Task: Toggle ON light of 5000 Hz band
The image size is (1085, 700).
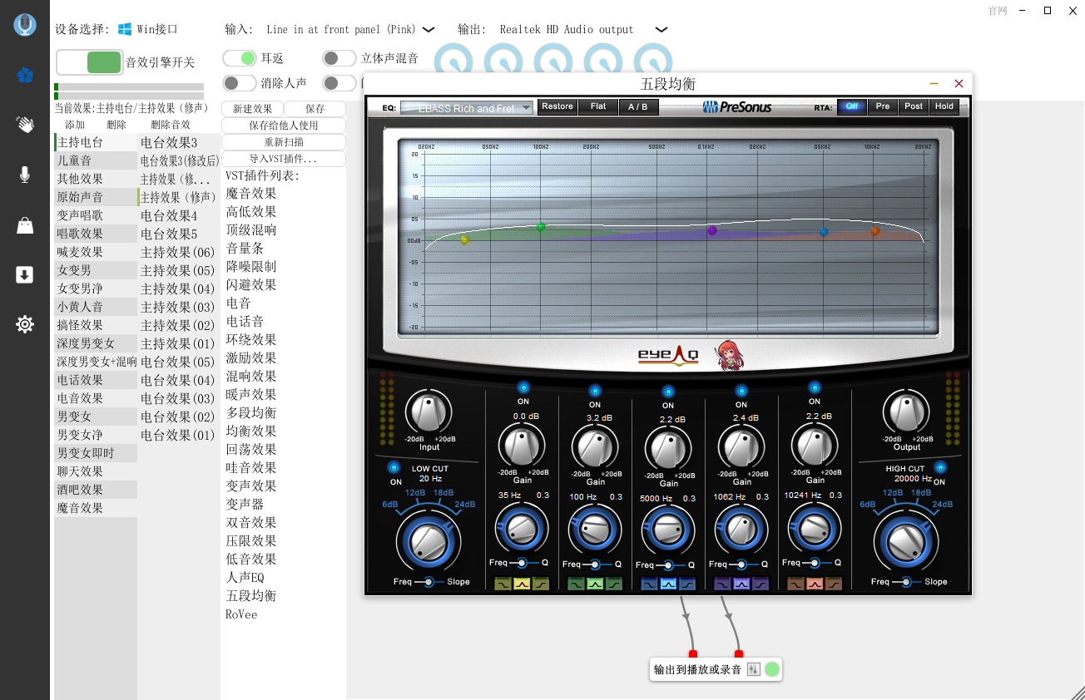Action: point(668,392)
